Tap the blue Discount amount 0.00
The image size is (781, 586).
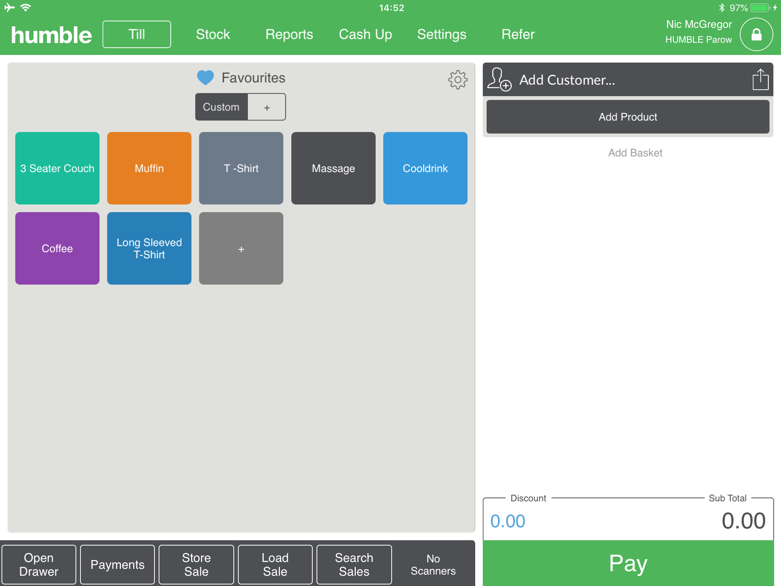click(x=508, y=521)
